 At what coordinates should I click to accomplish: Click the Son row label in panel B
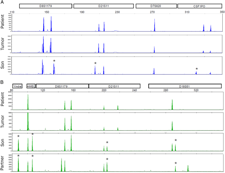click(x=2, y=143)
